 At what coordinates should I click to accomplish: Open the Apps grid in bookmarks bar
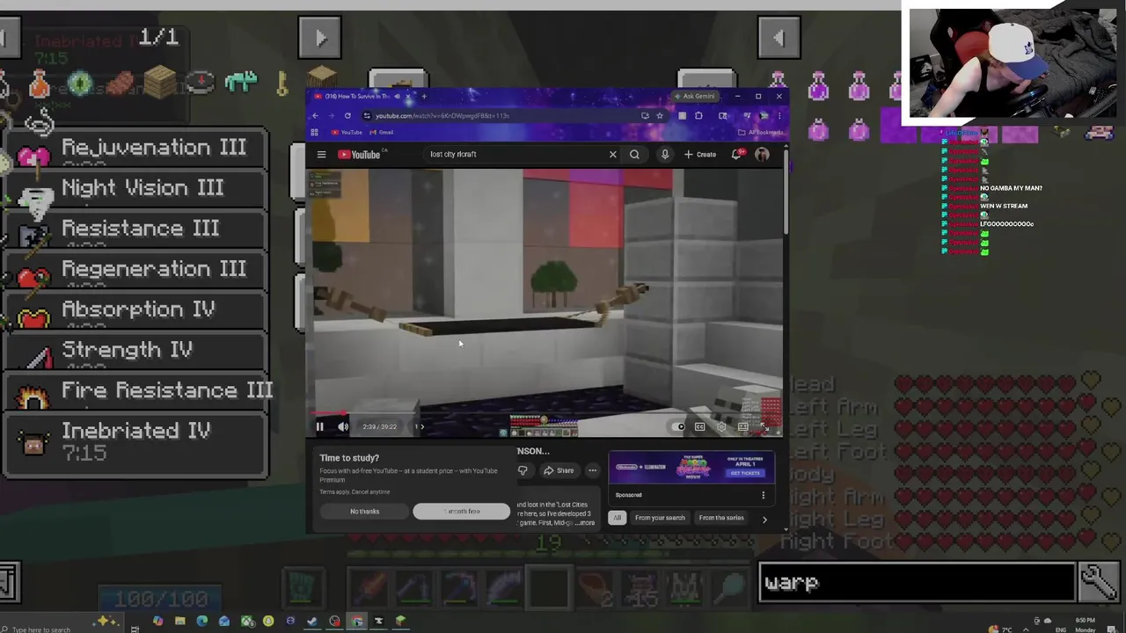(x=314, y=132)
